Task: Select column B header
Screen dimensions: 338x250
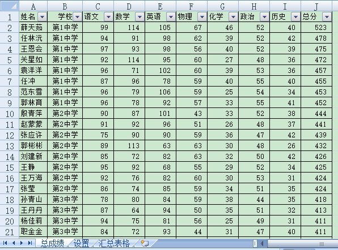Action: [65, 6]
